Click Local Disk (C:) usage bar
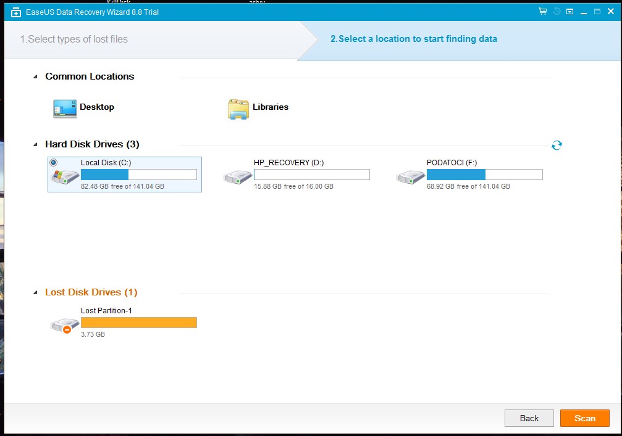The image size is (622, 436). tap(139, 175)
